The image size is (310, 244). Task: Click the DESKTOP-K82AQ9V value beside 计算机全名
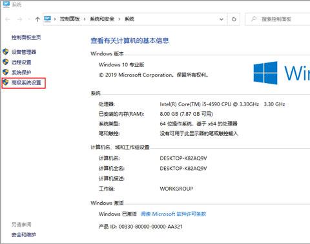pos(183,169)
